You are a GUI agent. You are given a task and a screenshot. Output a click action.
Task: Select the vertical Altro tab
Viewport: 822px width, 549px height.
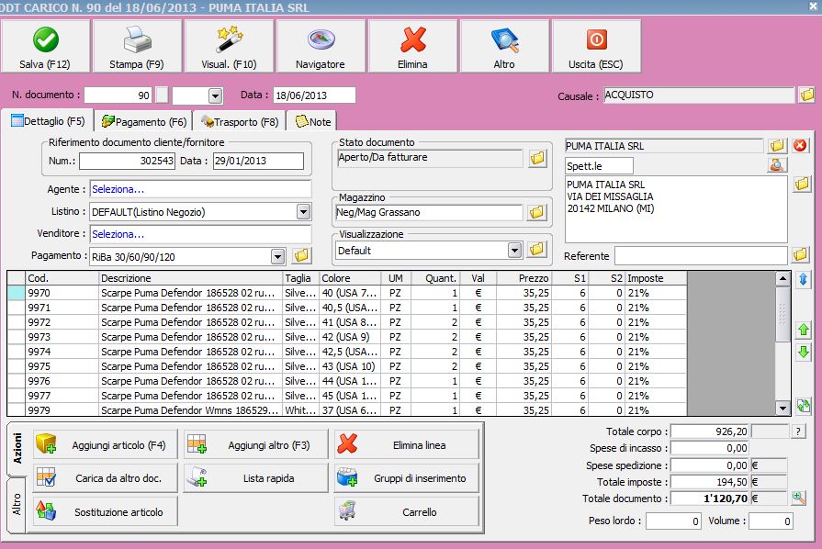click(x=17, y=504)
